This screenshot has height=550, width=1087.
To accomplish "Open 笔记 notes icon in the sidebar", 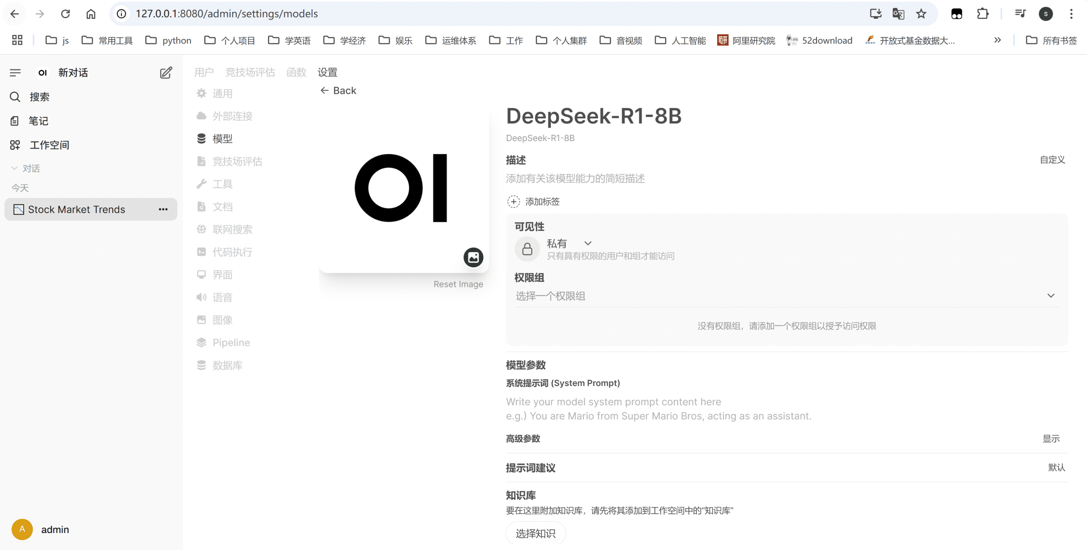I will point(14,121).
